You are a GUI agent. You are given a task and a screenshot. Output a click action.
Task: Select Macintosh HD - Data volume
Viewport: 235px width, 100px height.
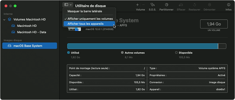point(32,32)
